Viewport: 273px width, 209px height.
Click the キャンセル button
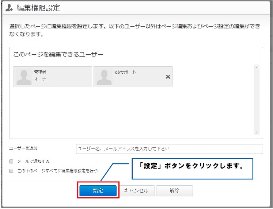click(136, 191)
